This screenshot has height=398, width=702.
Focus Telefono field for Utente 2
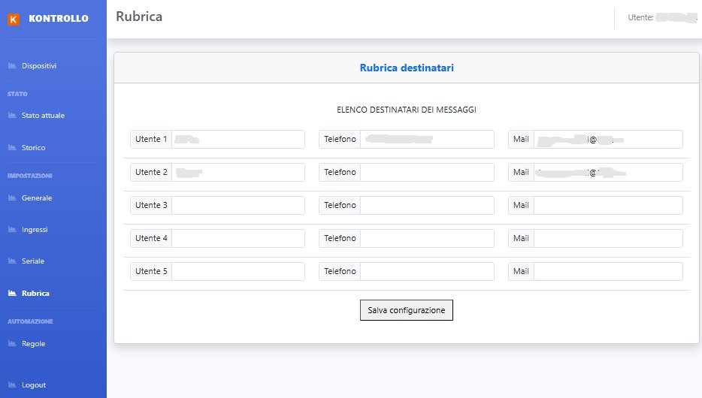427,172
